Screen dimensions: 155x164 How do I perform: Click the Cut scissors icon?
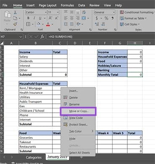click(x=15, y=12)
